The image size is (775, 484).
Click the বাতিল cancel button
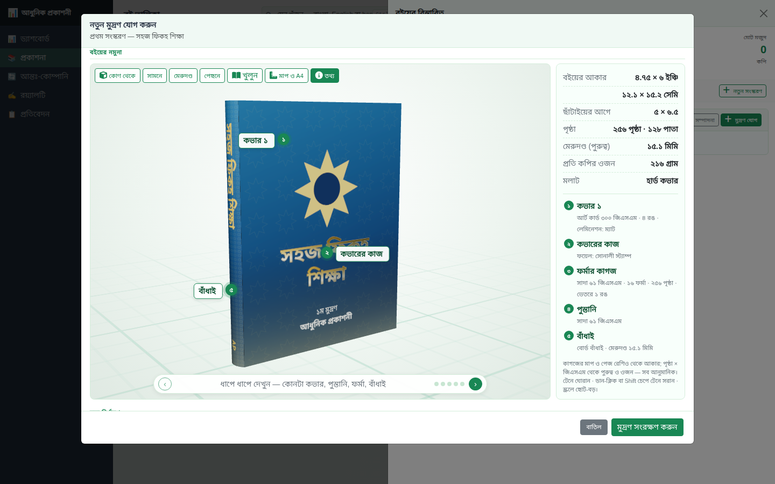[594, 427]
